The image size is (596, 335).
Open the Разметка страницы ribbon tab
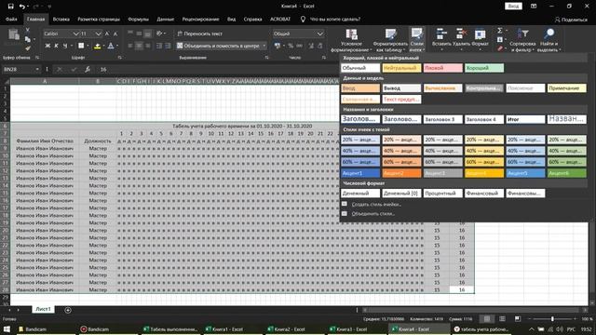(99, 19)
